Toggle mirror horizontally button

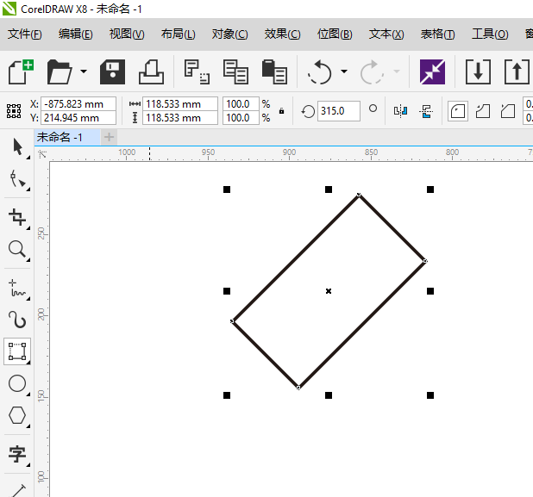click(x=400, y=111)
